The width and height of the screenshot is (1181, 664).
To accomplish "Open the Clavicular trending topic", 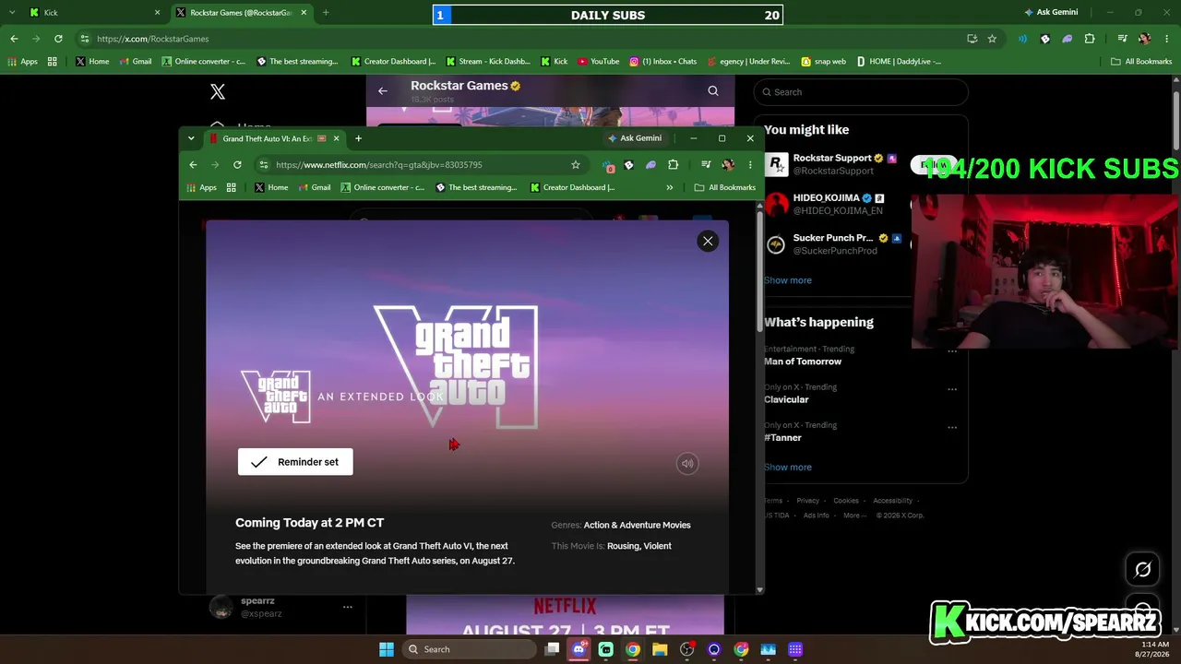I will pyautogui.click(x=786, y=399).
